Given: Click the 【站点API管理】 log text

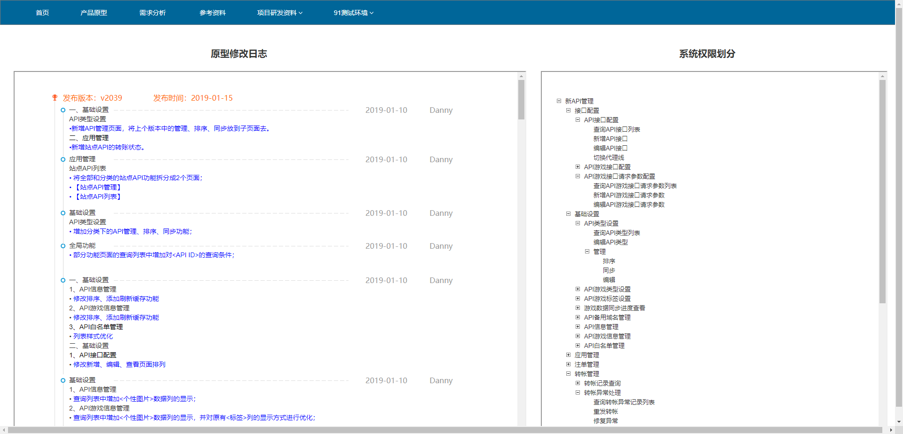Looking at the screenshot, I should 98,187.
